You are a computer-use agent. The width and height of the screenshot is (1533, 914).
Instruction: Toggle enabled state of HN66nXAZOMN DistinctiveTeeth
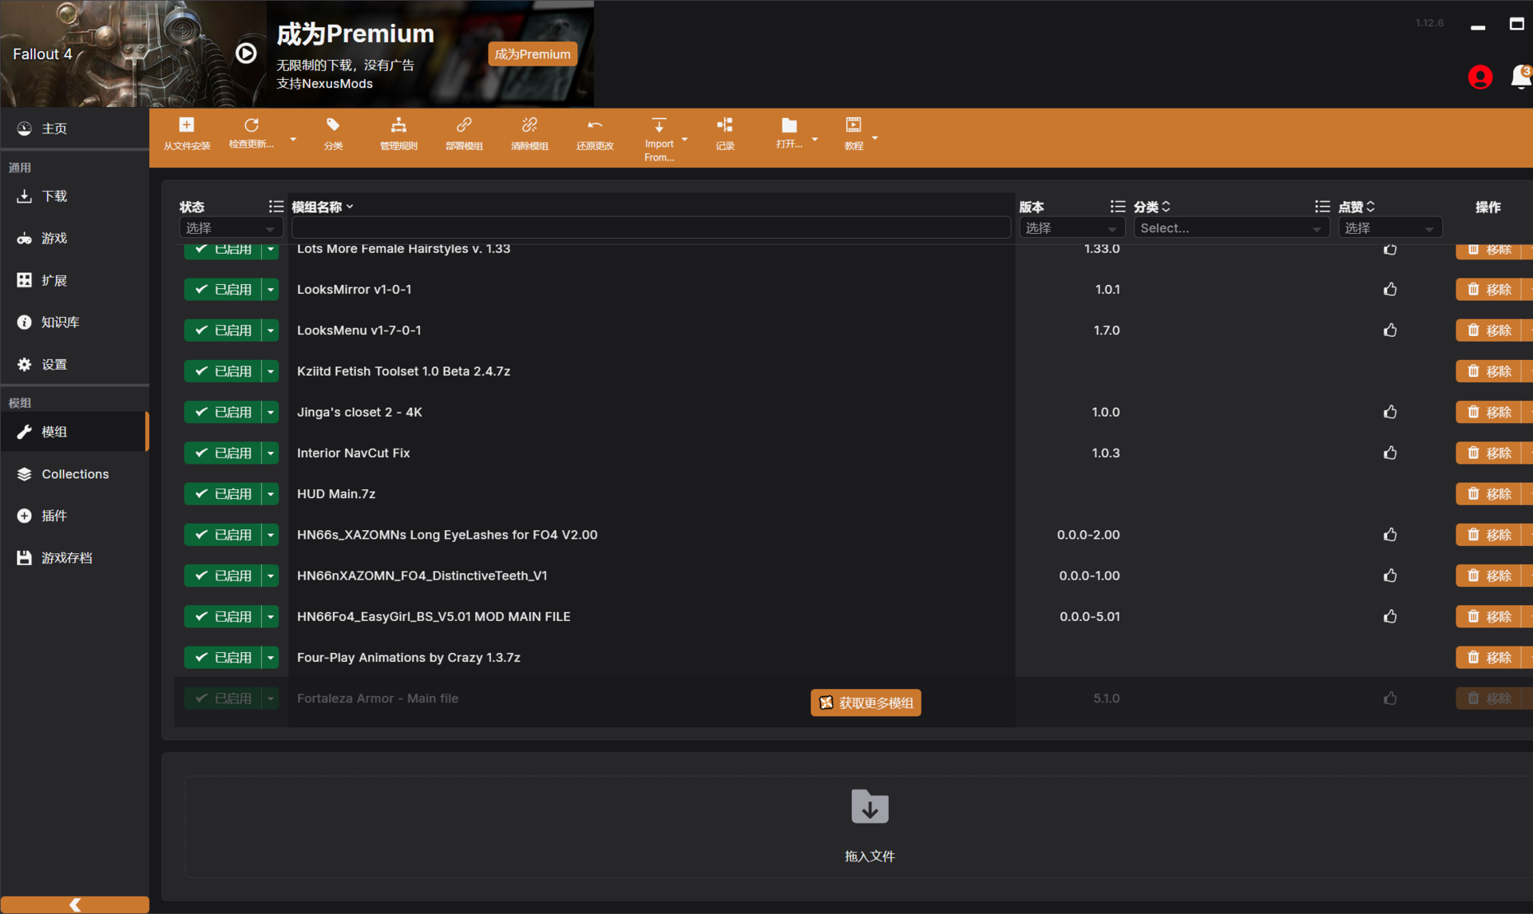pos(223,576)
